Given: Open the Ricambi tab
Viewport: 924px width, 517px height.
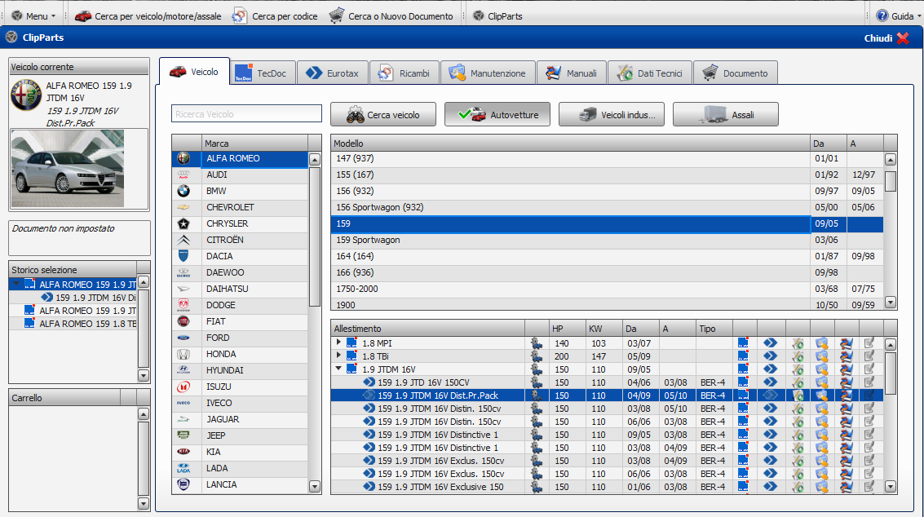Looking at the screenshot, I should 405,73.
